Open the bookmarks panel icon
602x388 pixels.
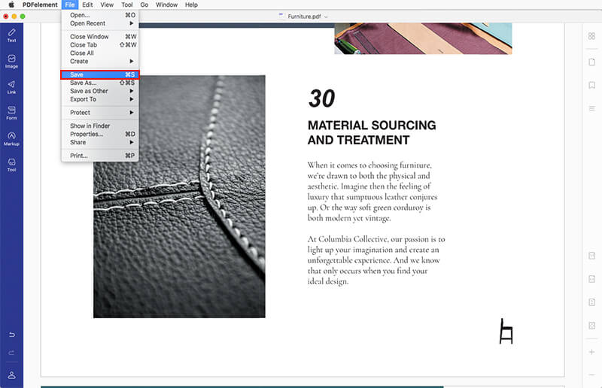(x=591, y=85)
